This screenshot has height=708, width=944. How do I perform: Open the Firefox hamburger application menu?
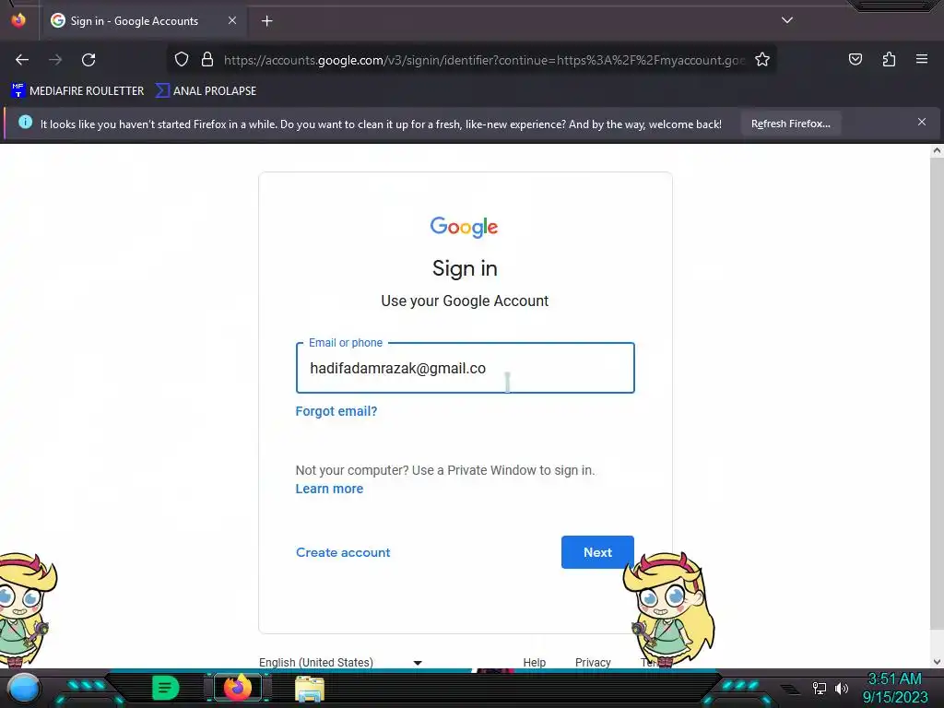(x=922, y=59)
